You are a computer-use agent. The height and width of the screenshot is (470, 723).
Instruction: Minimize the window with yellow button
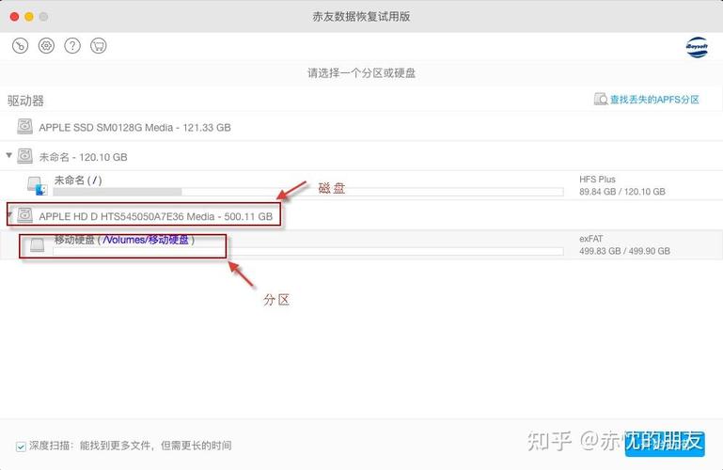click(29, 17)
